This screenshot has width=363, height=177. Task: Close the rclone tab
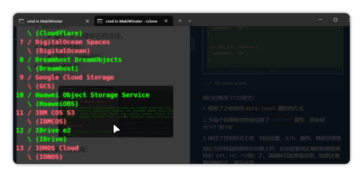tap(166, 21)
